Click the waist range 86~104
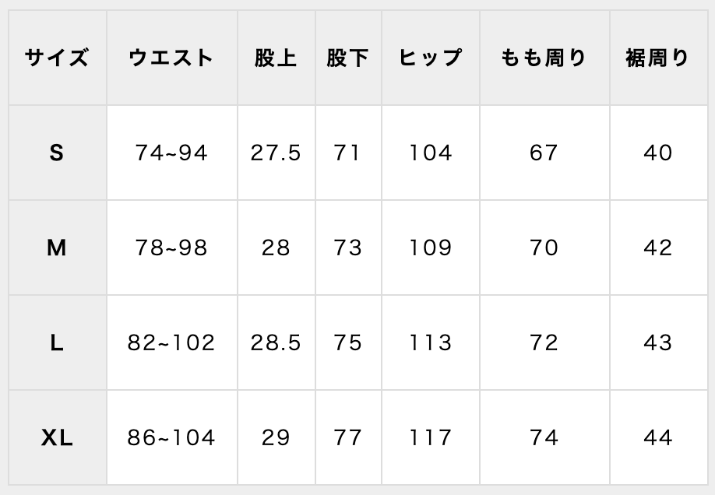 (x=171, y=438)
